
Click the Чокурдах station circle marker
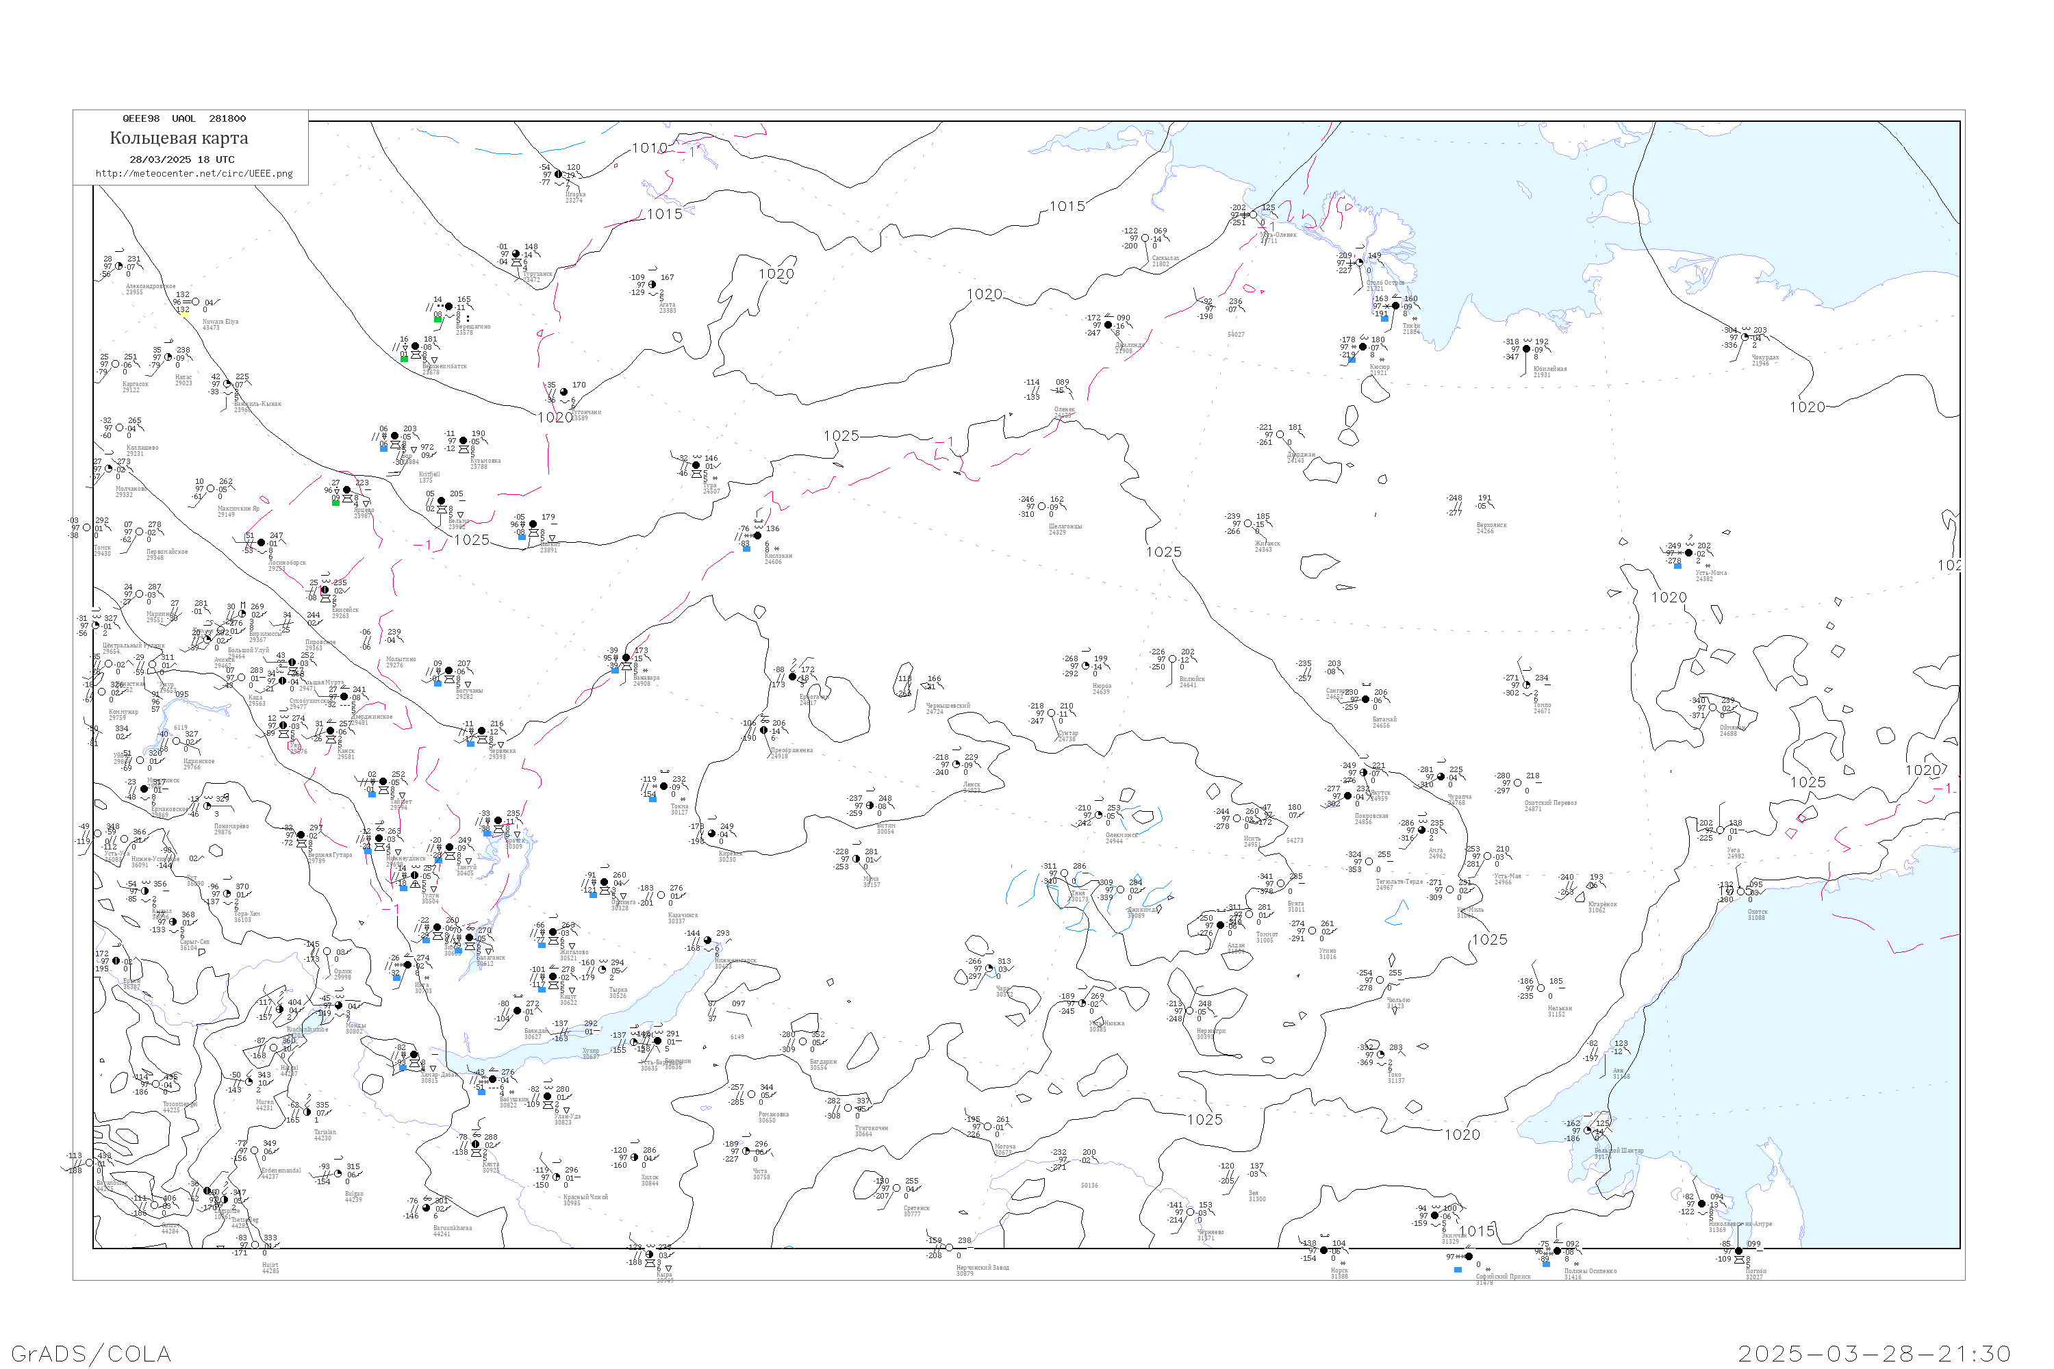point(1745,337)
